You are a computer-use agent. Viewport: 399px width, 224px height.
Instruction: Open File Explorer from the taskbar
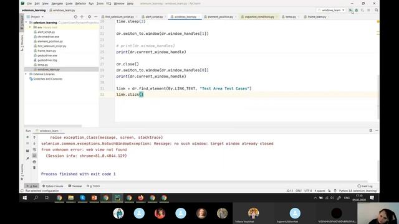click(x=70, y=198)
